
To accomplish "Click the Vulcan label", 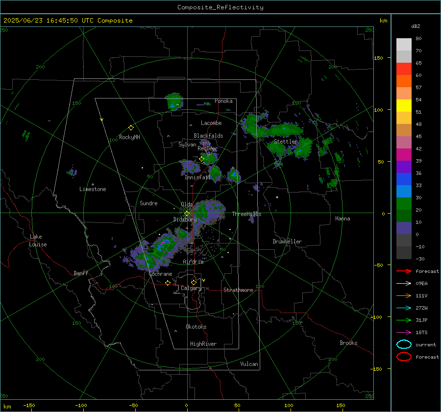I will [249, 364].
